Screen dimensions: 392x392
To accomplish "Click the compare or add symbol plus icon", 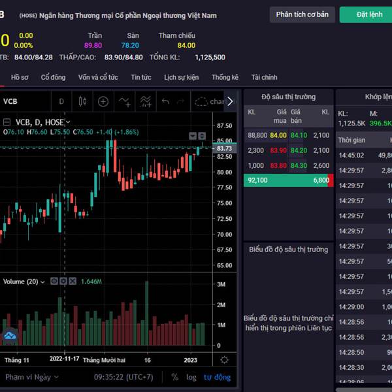I will pos(103,101).
